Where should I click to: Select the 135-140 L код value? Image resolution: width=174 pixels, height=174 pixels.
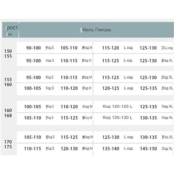[117, 149]
